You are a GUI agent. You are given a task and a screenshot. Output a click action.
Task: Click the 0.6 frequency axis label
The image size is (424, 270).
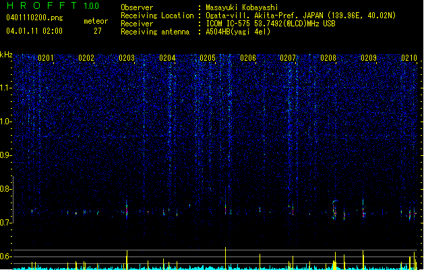[x=6, y=256]
